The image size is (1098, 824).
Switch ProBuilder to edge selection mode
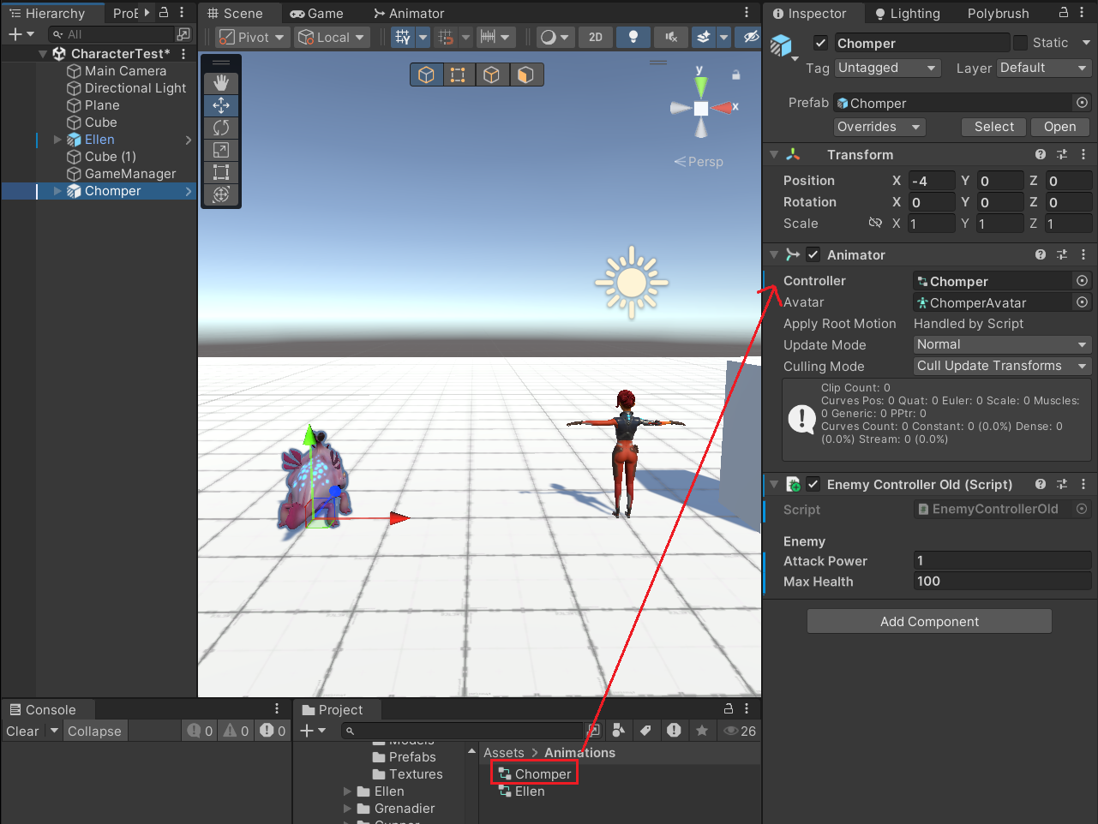491,75
